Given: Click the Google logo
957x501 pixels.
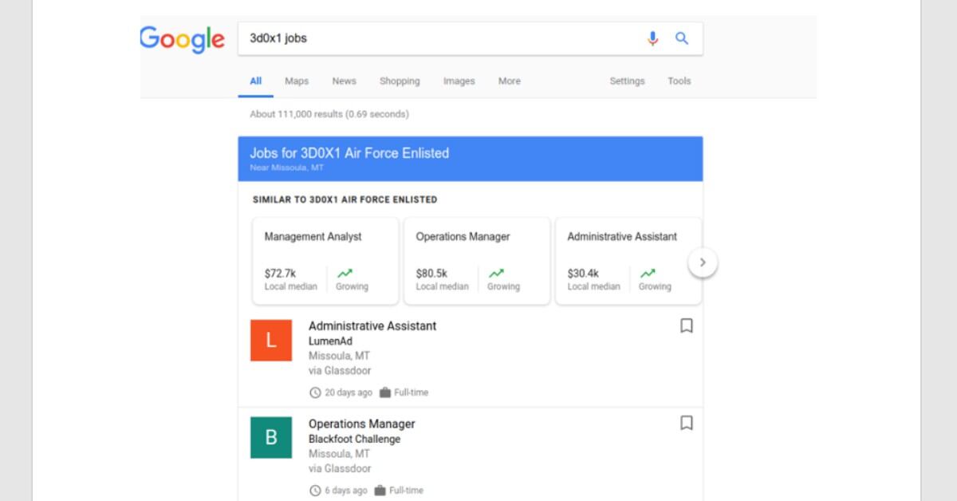Looking at the screenshot, I should click(183, 39).
